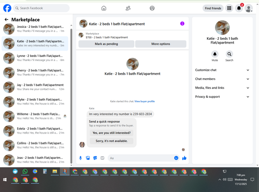259x192 pixels.
Task: Click the Find friends button
Action: tap(213, 8)
